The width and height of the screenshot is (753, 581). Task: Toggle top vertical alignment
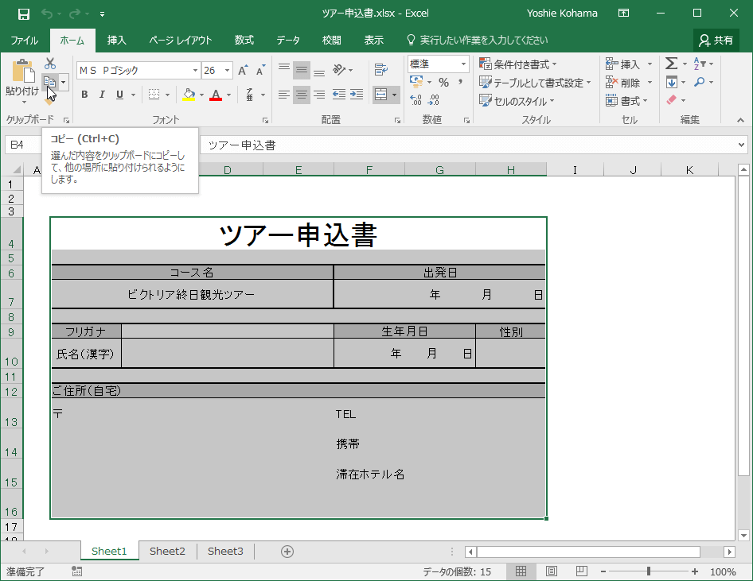point(284,70)
